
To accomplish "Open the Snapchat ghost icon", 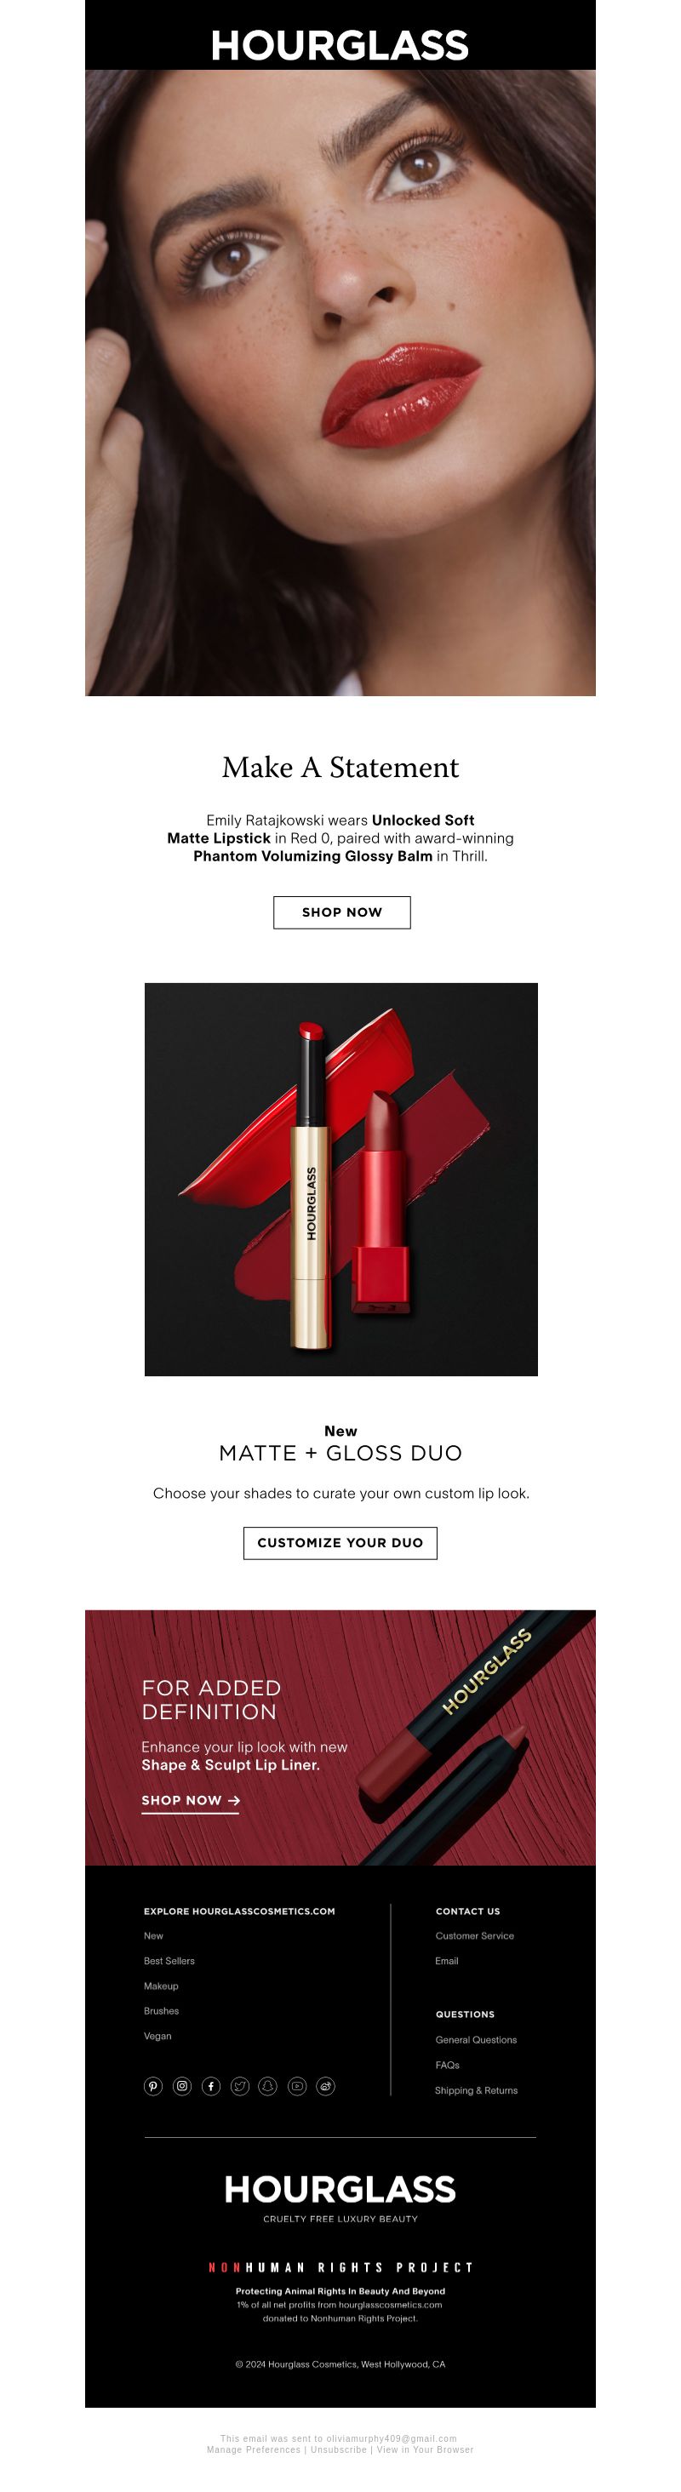I will [268, 2087].
